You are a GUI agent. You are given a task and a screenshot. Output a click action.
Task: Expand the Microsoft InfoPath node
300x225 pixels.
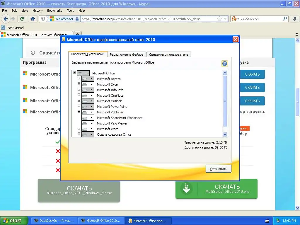click(x=79, y=89)
